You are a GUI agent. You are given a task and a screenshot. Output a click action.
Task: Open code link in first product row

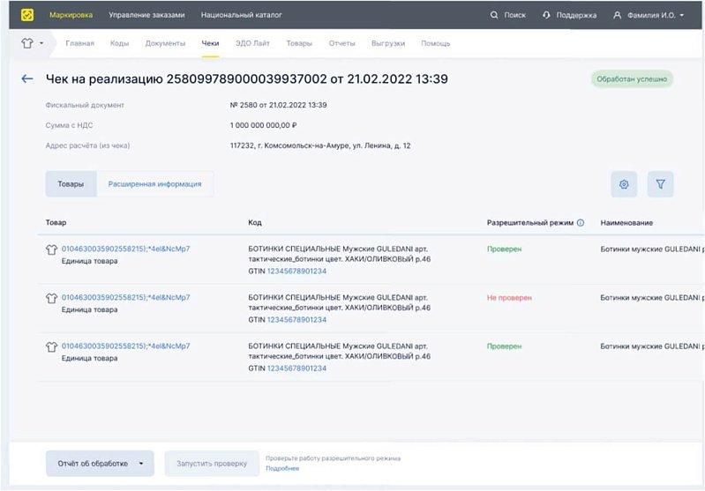pyautogui.click(x=126, y=249)
